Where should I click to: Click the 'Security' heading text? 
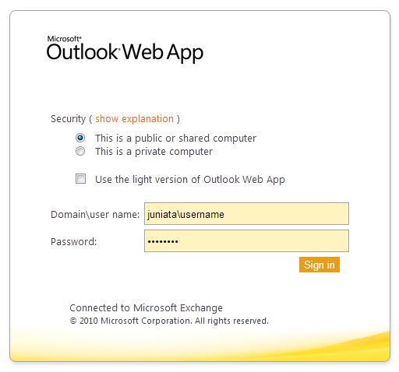coord(68,119)
